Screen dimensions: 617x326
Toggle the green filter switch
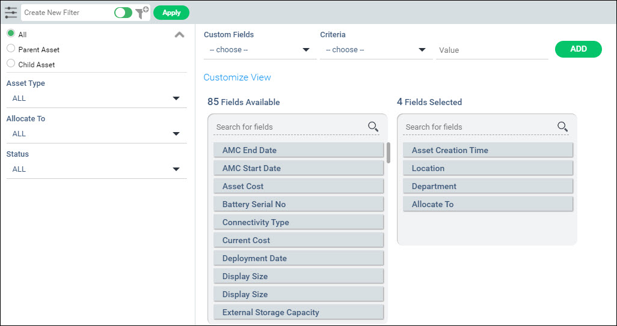pos(123,13)
